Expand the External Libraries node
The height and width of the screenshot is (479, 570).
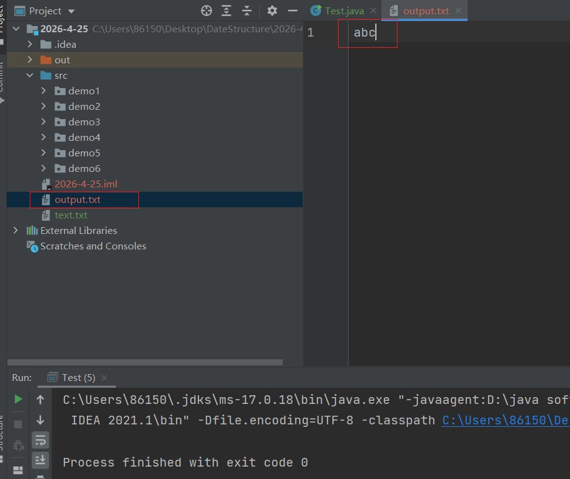[16, 230]
